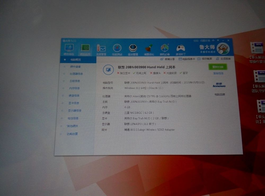
Task: Select 内存信息 in the sidebar
Action: pos(74,88)
